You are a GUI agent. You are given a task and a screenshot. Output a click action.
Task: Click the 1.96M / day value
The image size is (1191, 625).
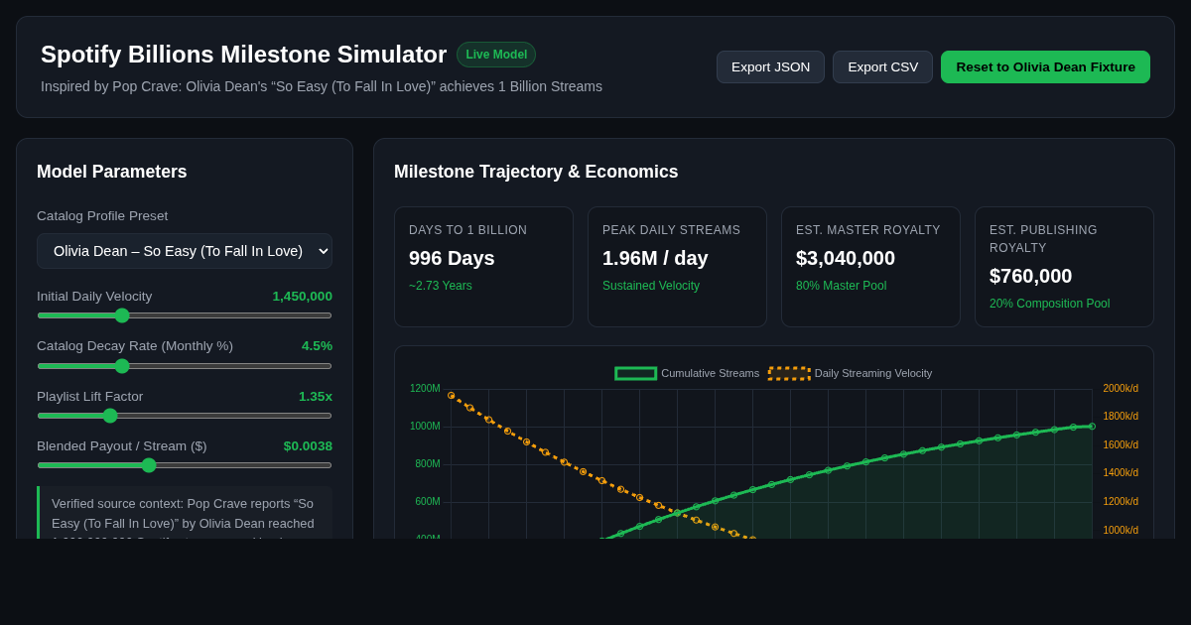click(655, 258)
